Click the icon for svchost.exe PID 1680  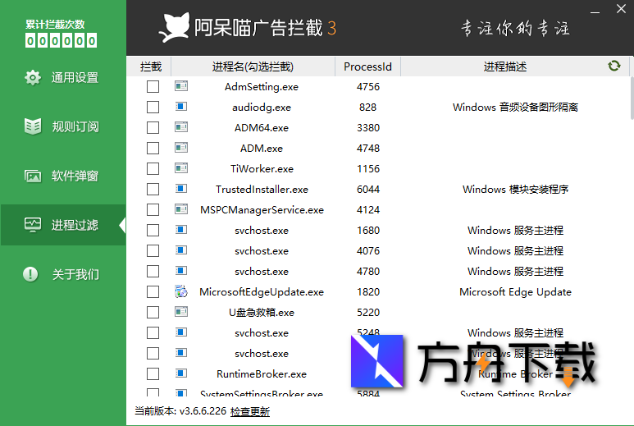coord(181,229)
